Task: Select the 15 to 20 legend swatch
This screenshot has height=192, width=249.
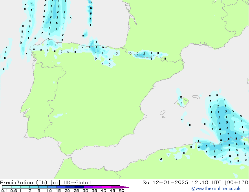Action: tap(61, 187)
